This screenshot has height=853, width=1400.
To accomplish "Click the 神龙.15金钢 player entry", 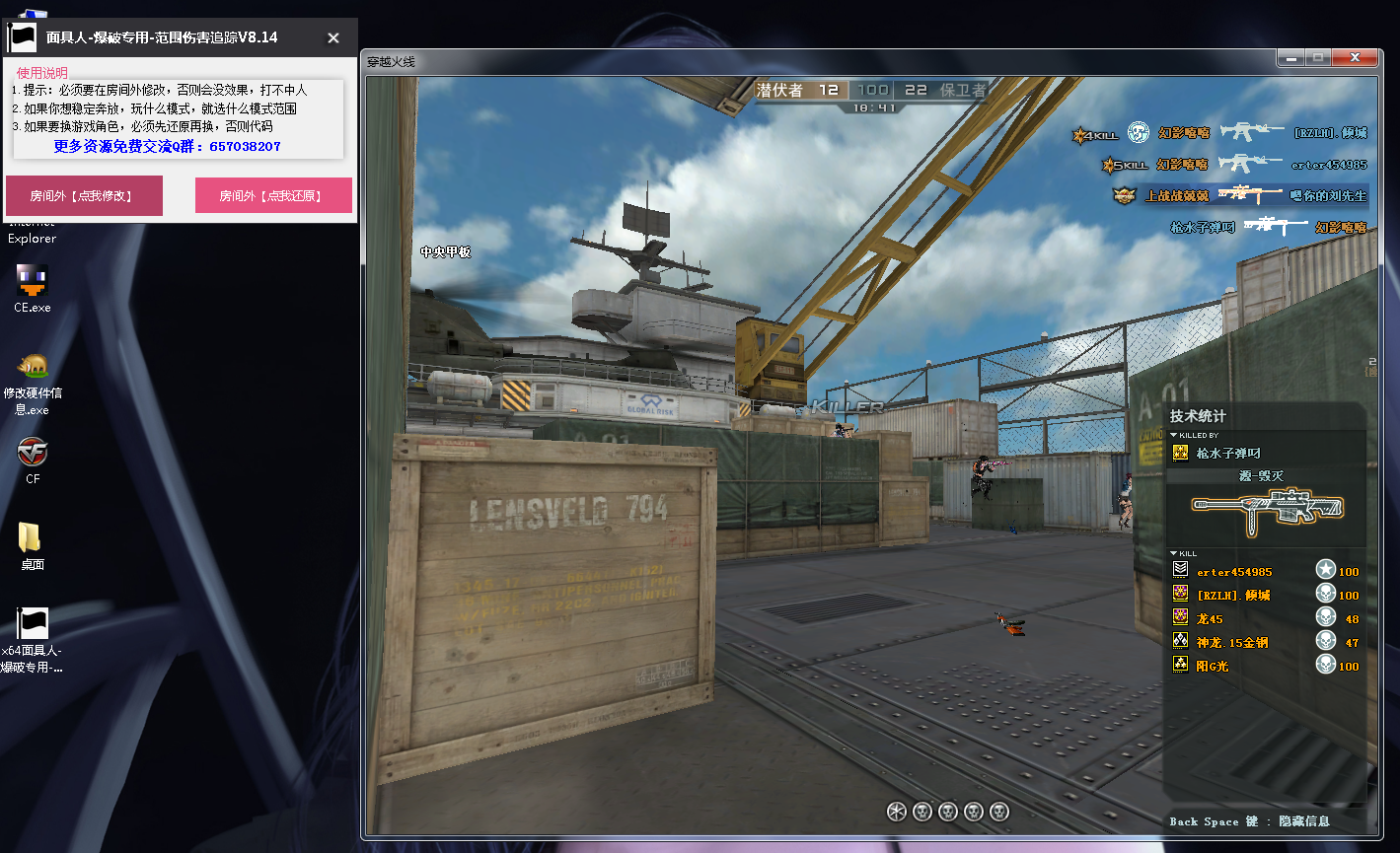I will pyautogui.click(x=1232, y=643).
